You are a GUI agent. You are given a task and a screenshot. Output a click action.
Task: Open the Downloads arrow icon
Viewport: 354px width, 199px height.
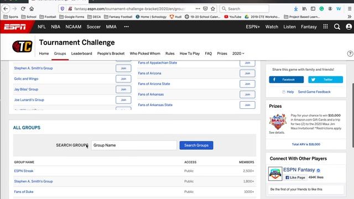point(296,9)
